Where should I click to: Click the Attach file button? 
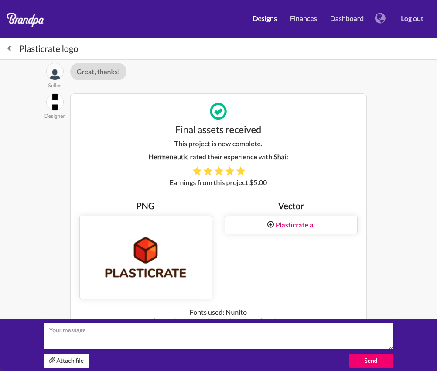click(x=66, y=361)
